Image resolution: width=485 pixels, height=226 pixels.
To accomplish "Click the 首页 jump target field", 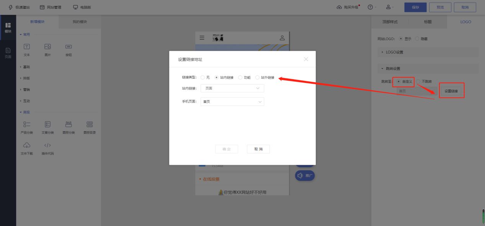I will (416, 91).
